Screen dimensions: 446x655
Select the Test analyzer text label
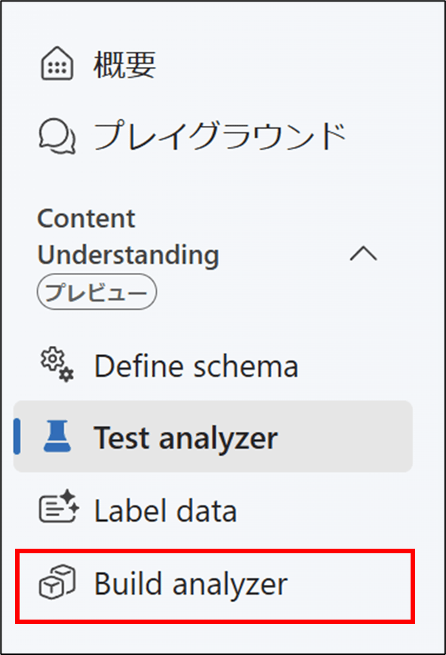186,439
